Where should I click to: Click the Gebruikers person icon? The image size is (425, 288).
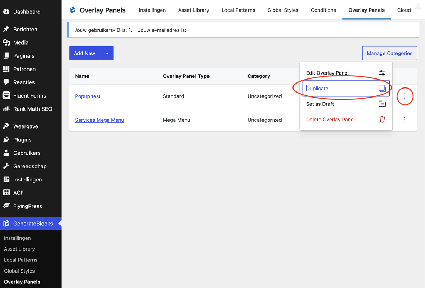[6, 153]
